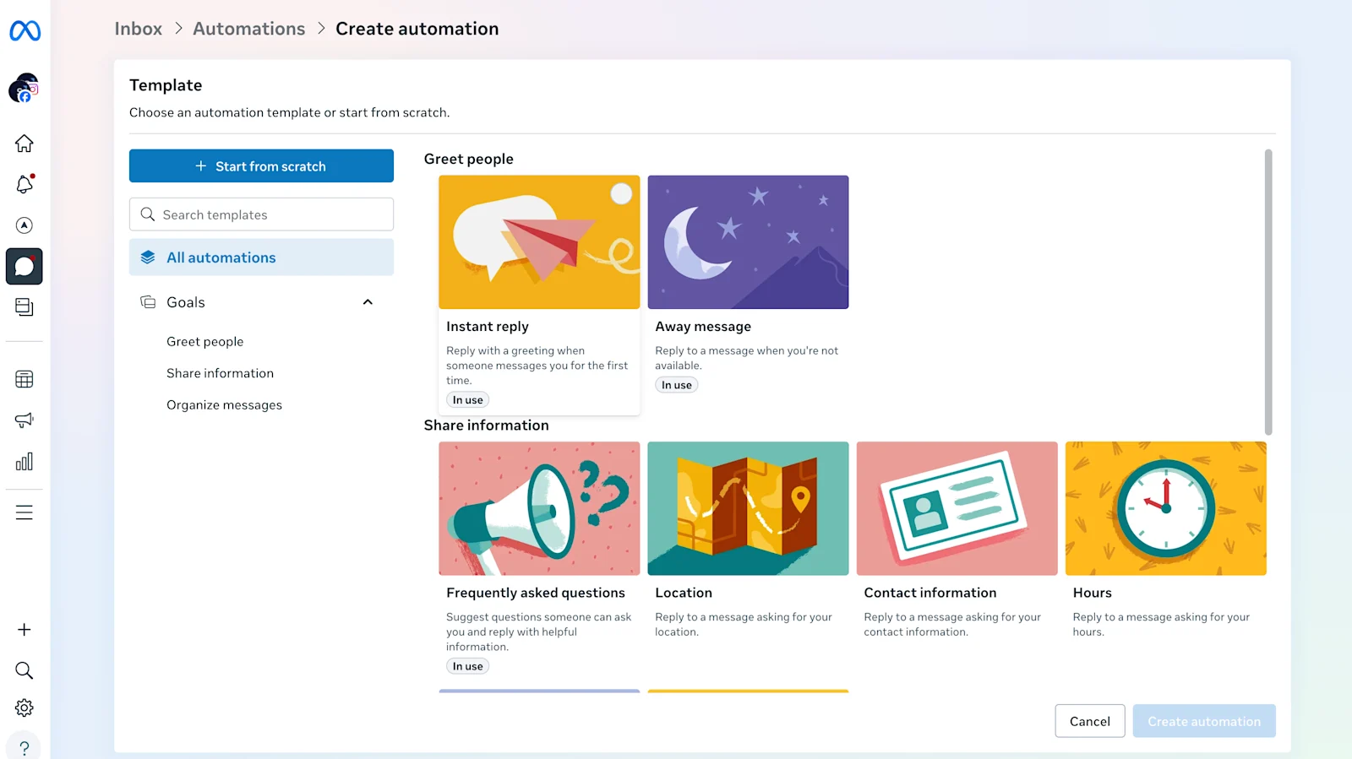Click the Frequently asked questions title

pyautogui.click(x=536, y=593)
